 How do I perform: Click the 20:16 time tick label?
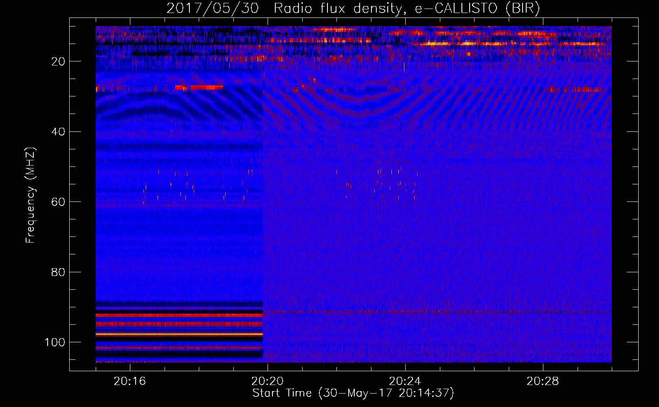click(x=130, y=381)
